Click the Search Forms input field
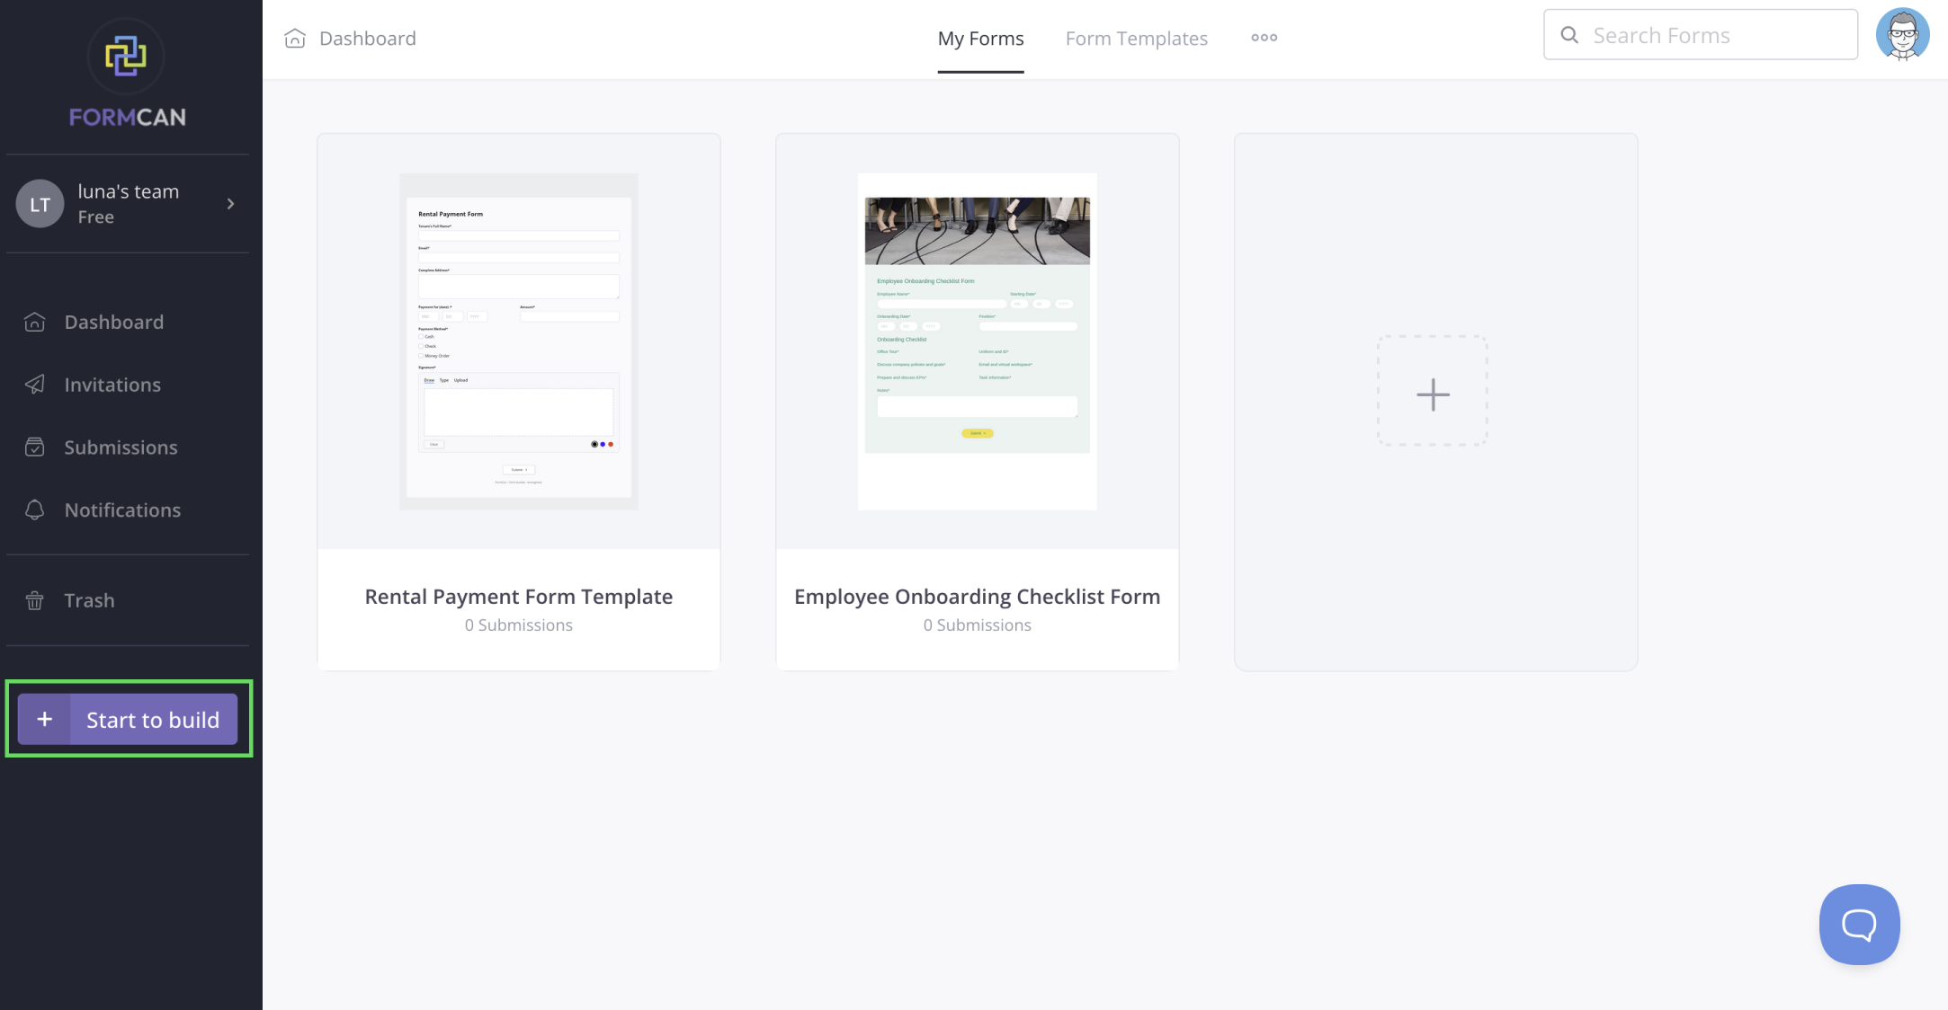 (x=1701, y=33)
